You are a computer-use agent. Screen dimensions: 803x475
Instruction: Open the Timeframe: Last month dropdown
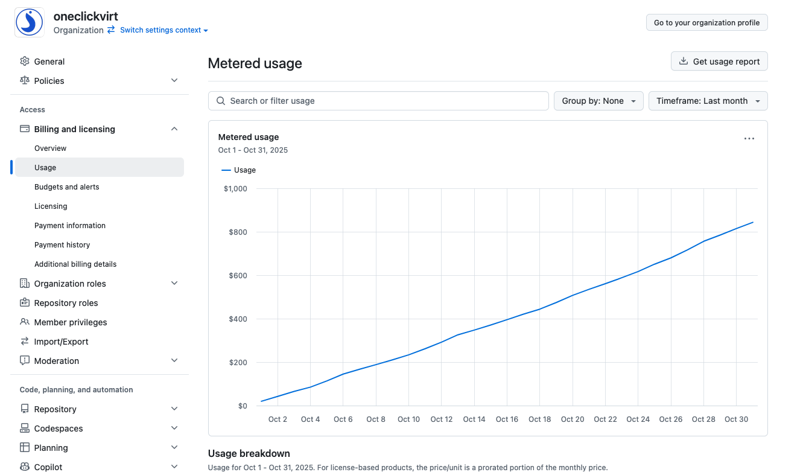pyautogui.click(x=708, y=101)
